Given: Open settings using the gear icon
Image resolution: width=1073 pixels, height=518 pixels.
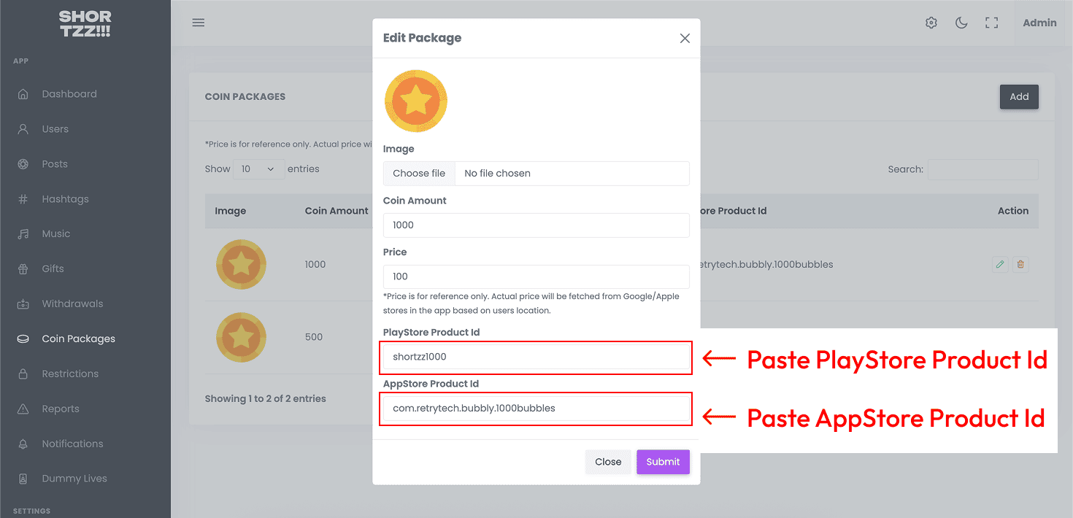Looking at the screenshot, I should 931,23.
